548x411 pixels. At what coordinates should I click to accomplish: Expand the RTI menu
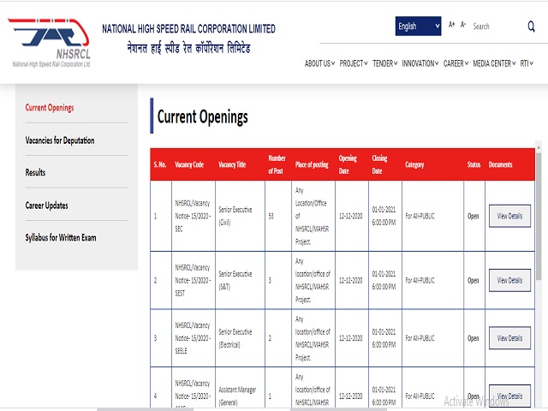click(x=527, y=63)
